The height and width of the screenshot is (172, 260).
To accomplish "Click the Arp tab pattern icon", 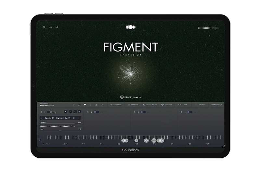I will tap(180, 104).
